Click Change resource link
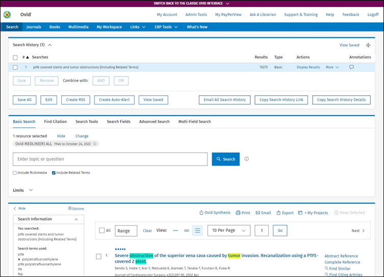This screenshot has height=277, width=384. click(82, 136)
